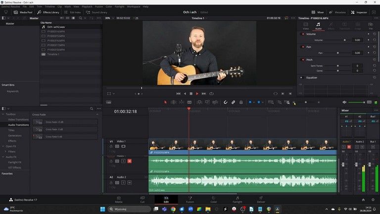Switch to the Video tab in Inspector
Viewport: 380px width, 214px height.
click(x=305, y=26)
